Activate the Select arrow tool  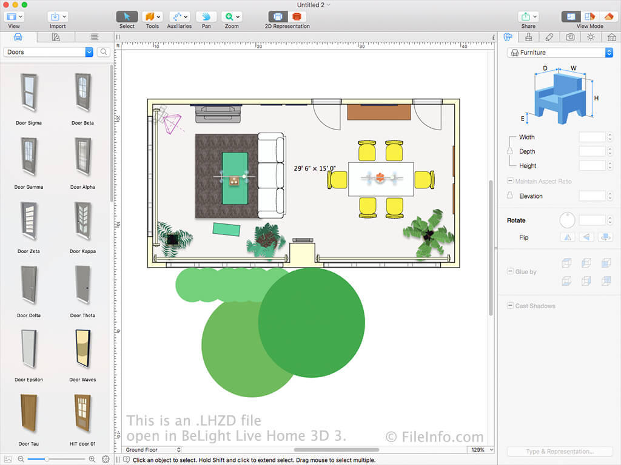127,16
